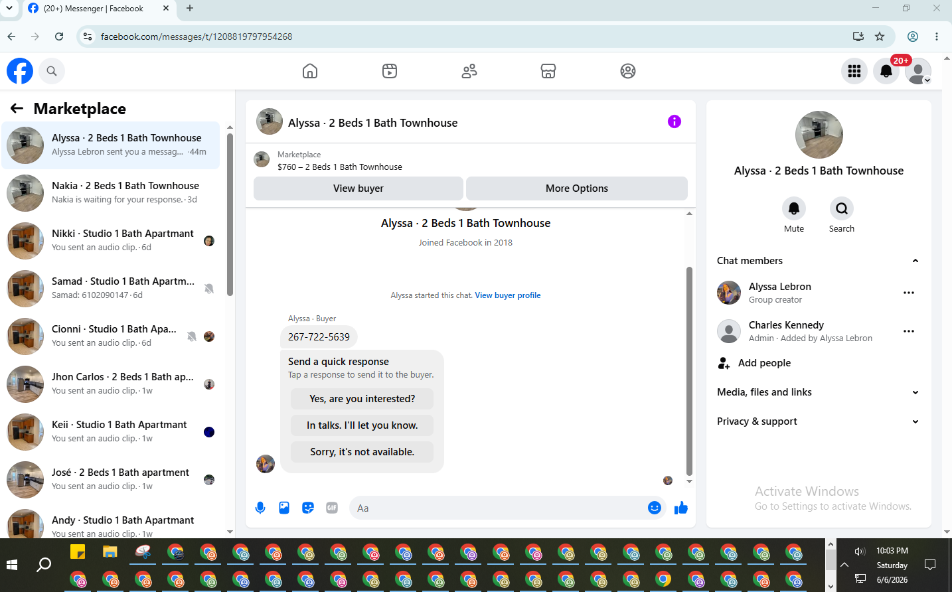952x592 pixels.
Task: Open the account profile menu
Action: (918, 71)
